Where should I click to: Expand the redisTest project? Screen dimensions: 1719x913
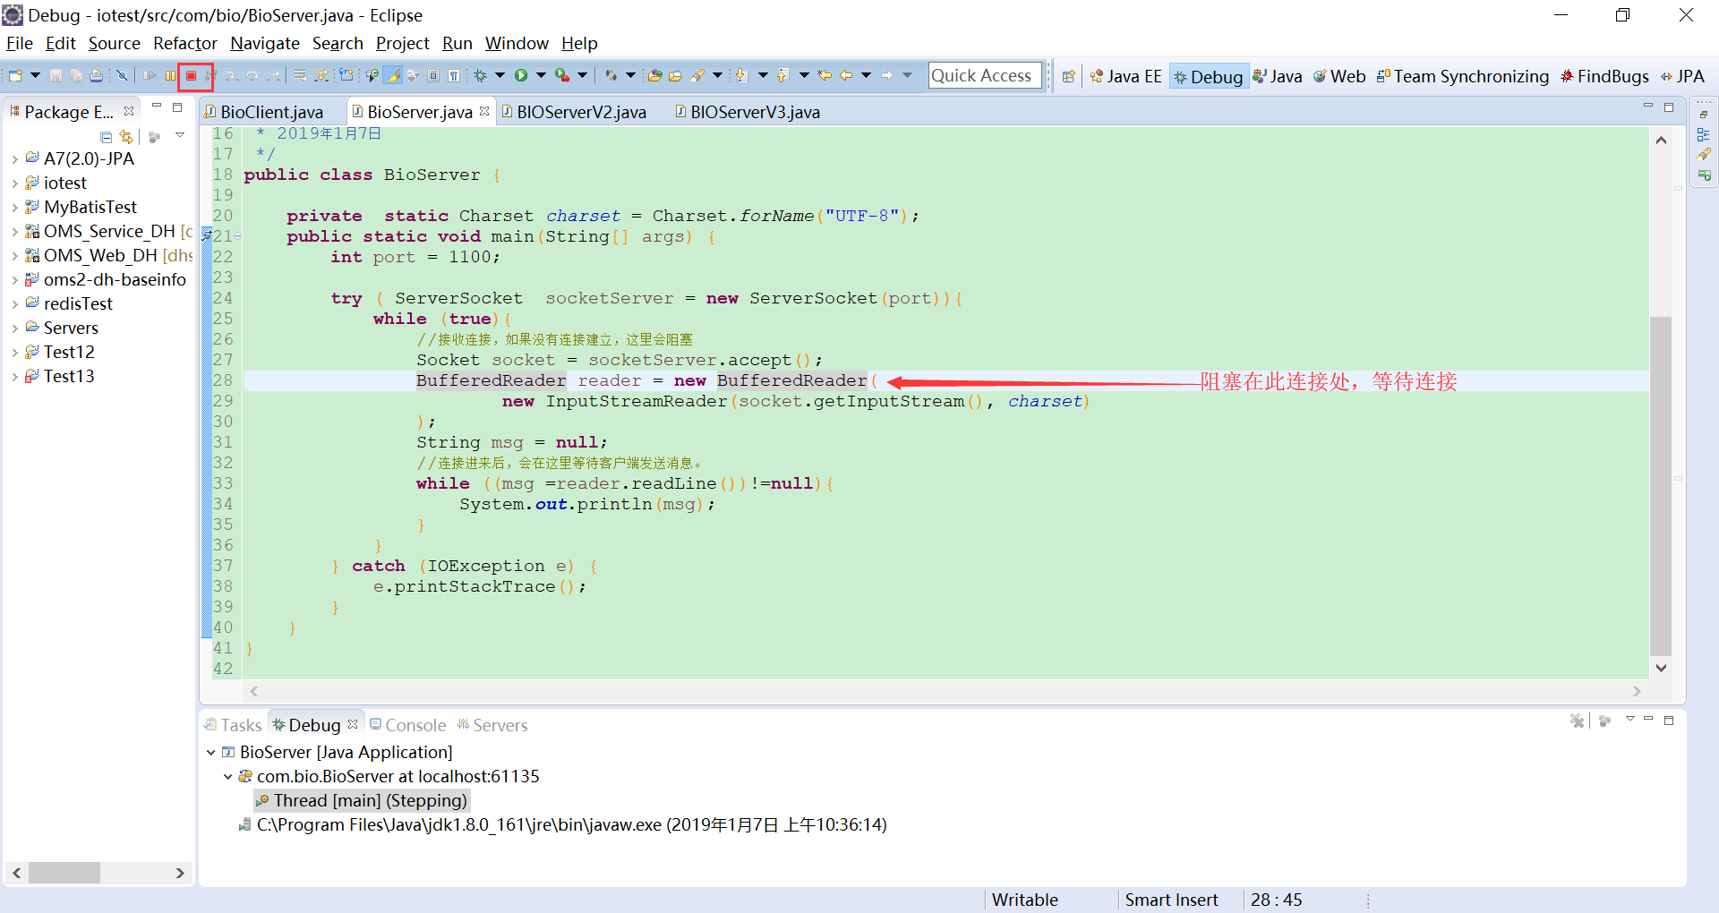tap(15, 304)
